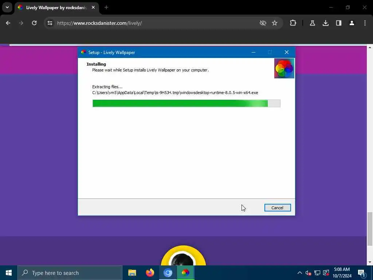Open File Explorer from the taskbar

pos(132,273)
